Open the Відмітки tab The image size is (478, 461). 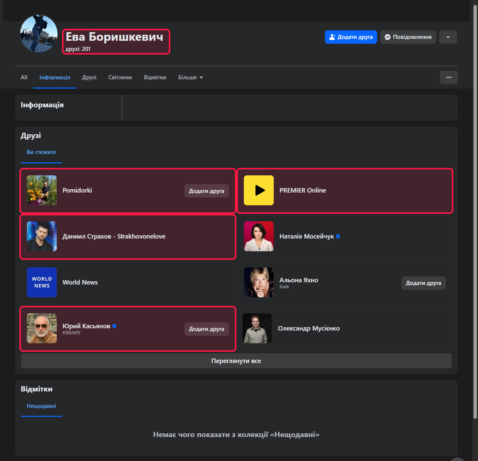[155, 77]
